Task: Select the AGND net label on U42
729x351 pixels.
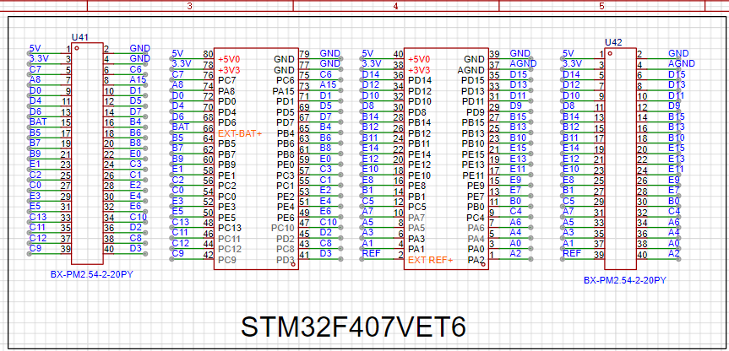Action: [682, 63]
